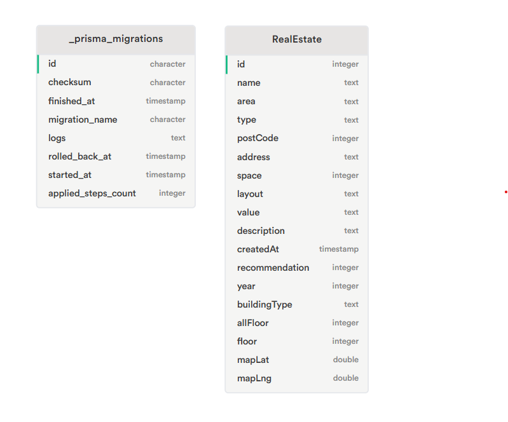Click the character type next to migration_name
Screen dimensions: 508x422
click(167, 119)
